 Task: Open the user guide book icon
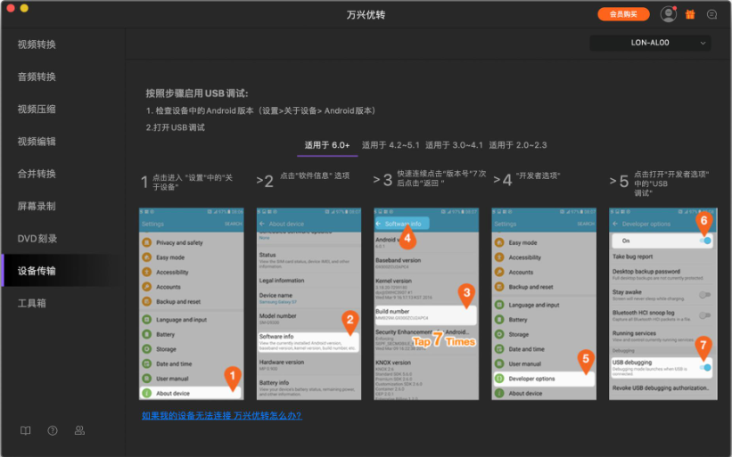point(26,430)
